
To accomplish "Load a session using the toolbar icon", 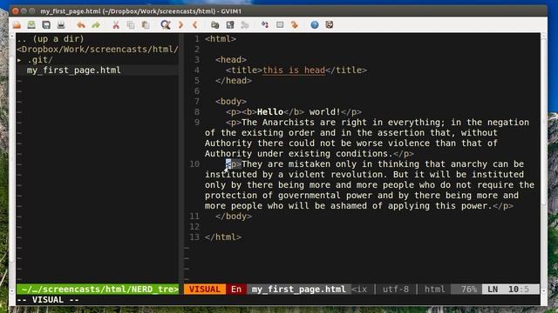I will pyautogui.click(x=215, y=25).
